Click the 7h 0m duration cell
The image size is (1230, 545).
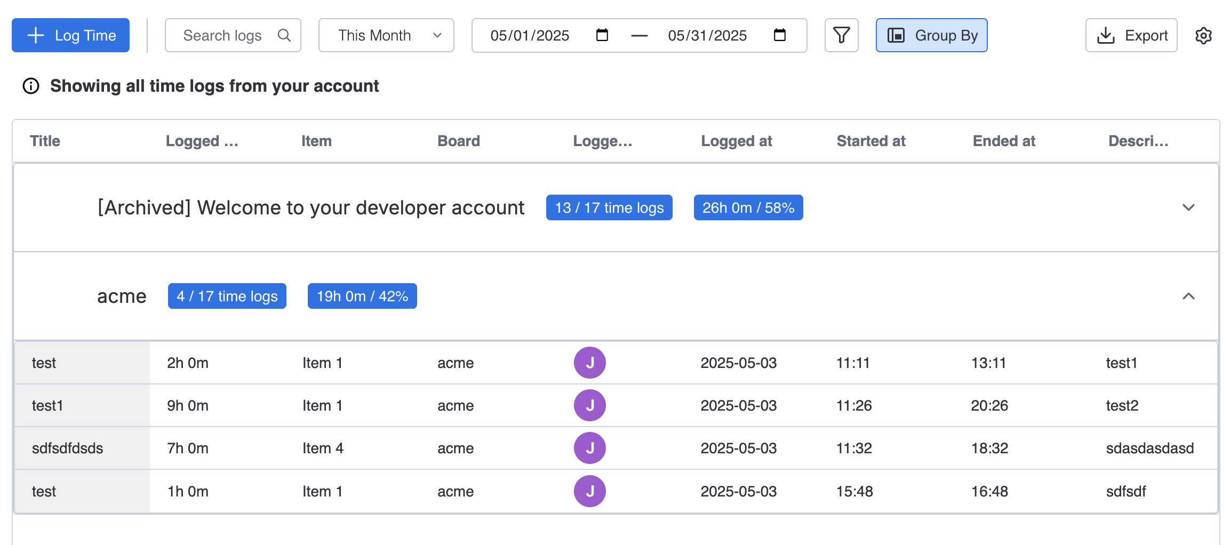pos(188,448)
